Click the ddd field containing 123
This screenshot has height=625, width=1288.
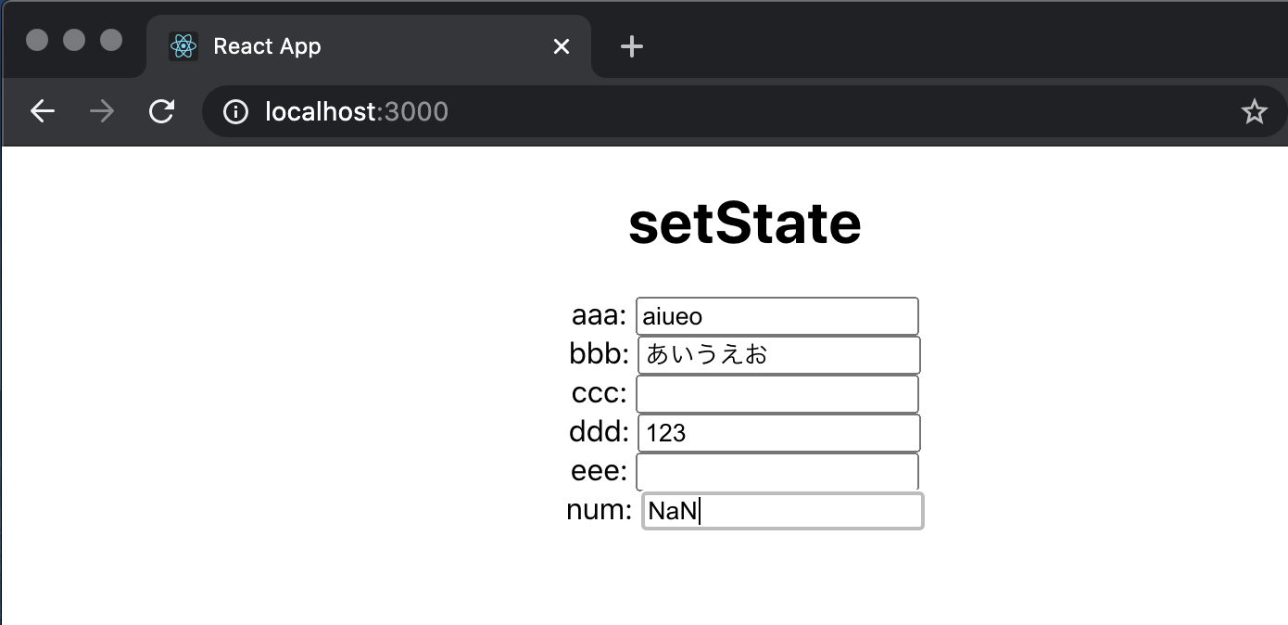point(777,432)
